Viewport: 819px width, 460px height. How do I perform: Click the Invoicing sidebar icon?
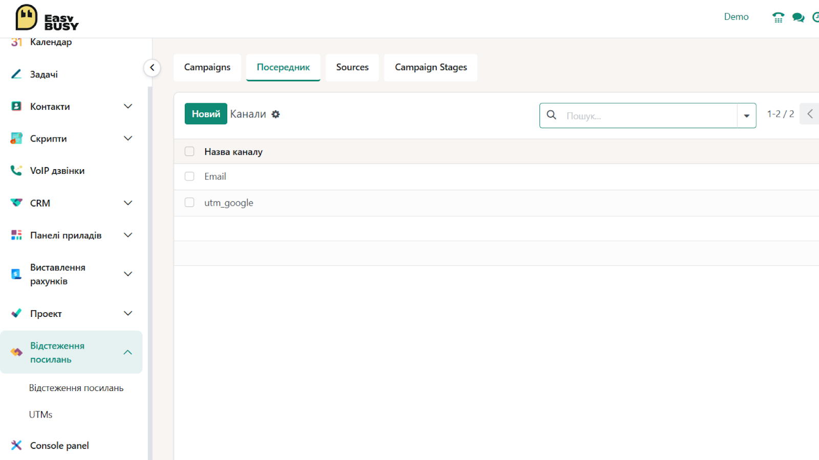pos(16,274)
